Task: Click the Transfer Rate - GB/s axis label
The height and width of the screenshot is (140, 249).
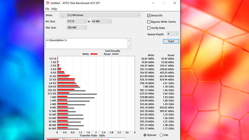Action: [x=92, y=136]
